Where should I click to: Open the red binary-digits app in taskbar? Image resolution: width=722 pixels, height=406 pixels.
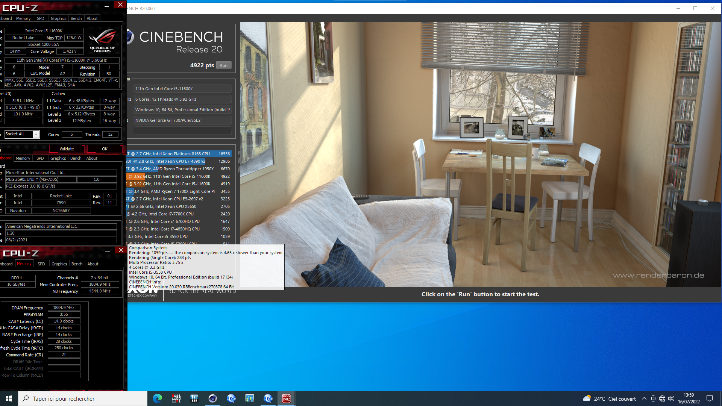point(176,398)
